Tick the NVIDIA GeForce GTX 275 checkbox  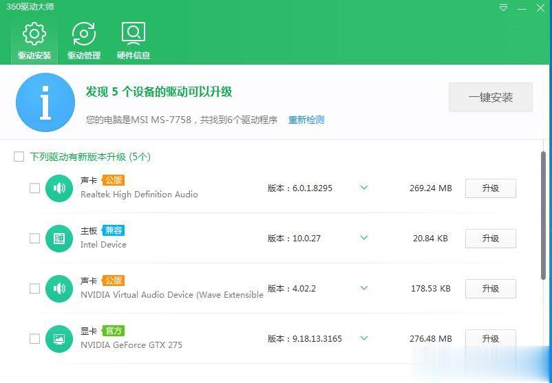click(34, 339)
